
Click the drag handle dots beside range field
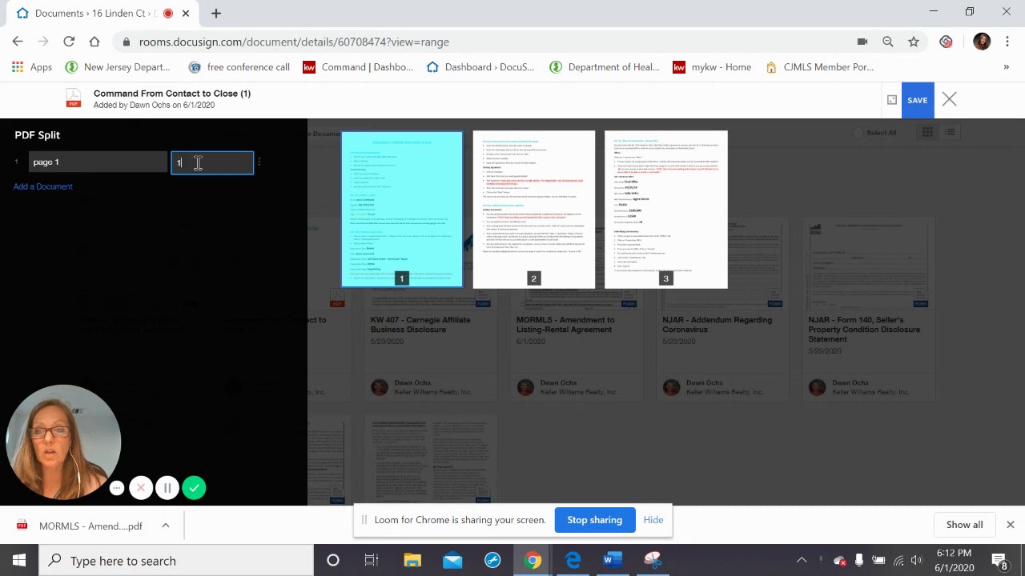tap(259, 162)
